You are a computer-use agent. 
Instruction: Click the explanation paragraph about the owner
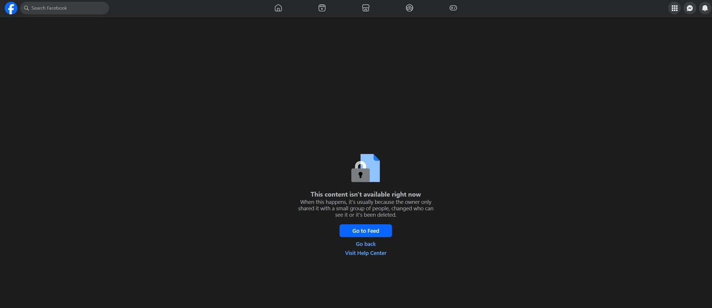tap(366, 208)
